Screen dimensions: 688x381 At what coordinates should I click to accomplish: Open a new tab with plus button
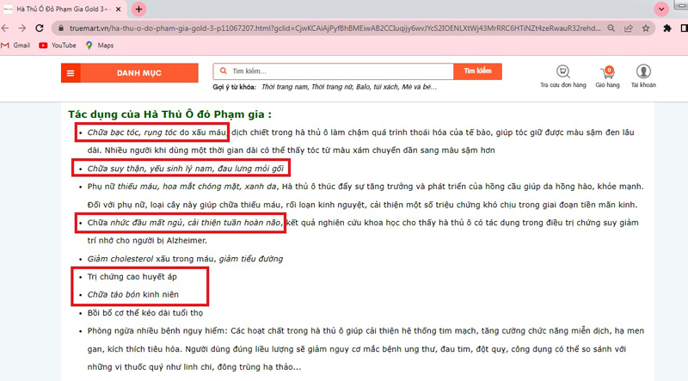pos(139,9)
